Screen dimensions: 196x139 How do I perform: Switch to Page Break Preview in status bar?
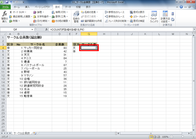click(x=158, y=137)
